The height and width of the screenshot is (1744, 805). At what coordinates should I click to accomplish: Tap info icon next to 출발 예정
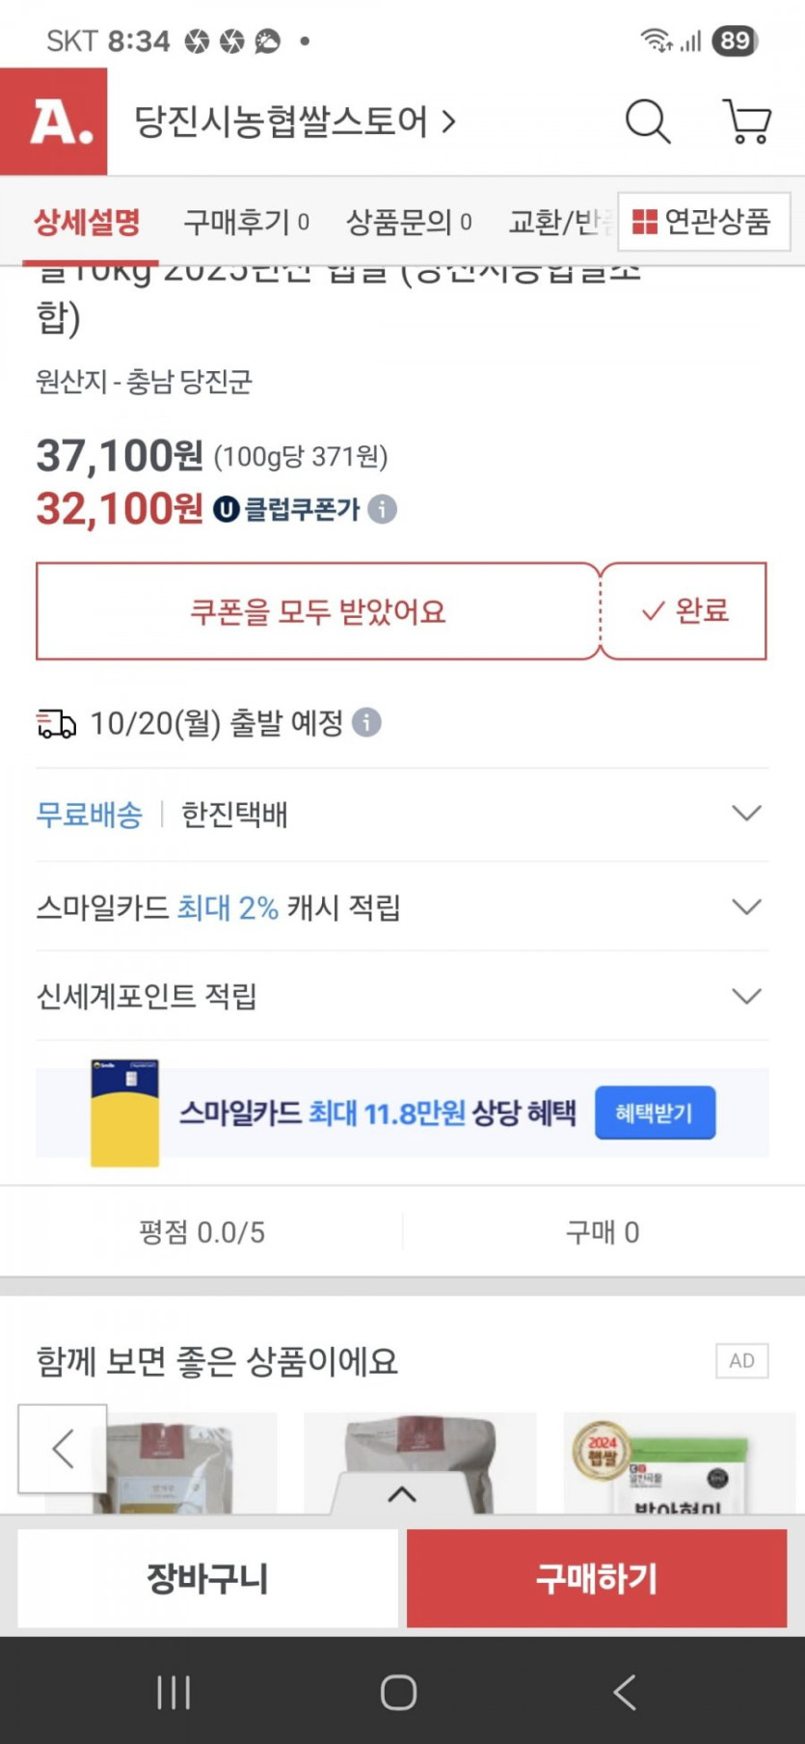point(366,722)
